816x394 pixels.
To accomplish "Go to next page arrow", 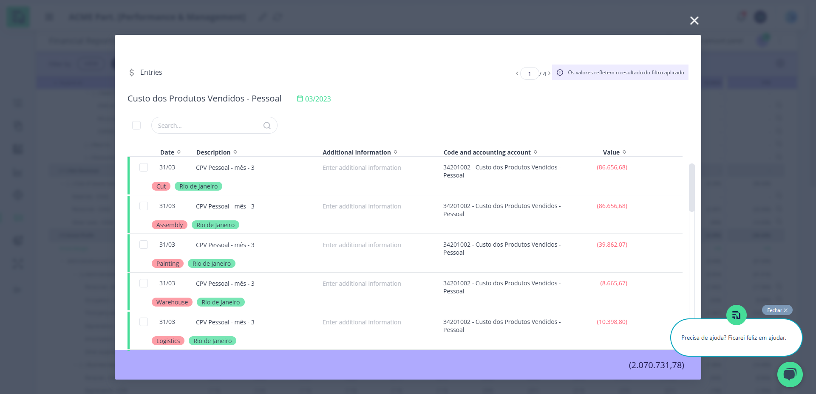I will tap(549, 73).
